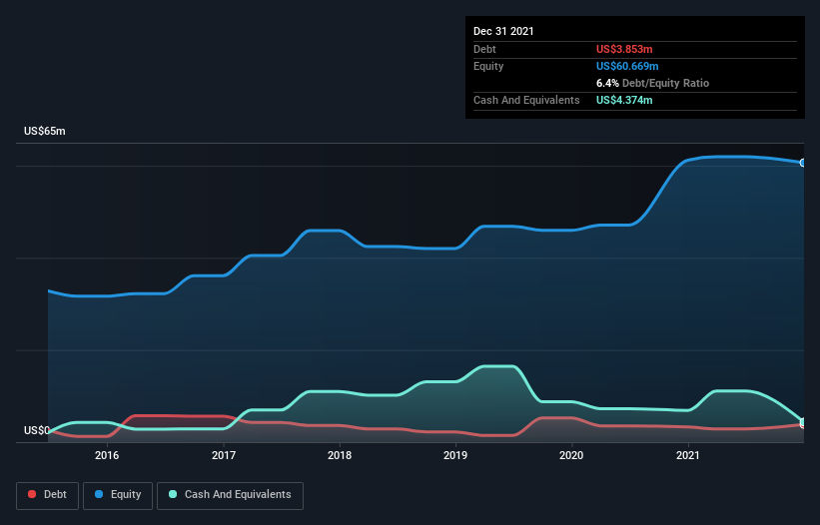Click the Debt value US$3.853m
820x525 pixels.
tap(624, 49)
